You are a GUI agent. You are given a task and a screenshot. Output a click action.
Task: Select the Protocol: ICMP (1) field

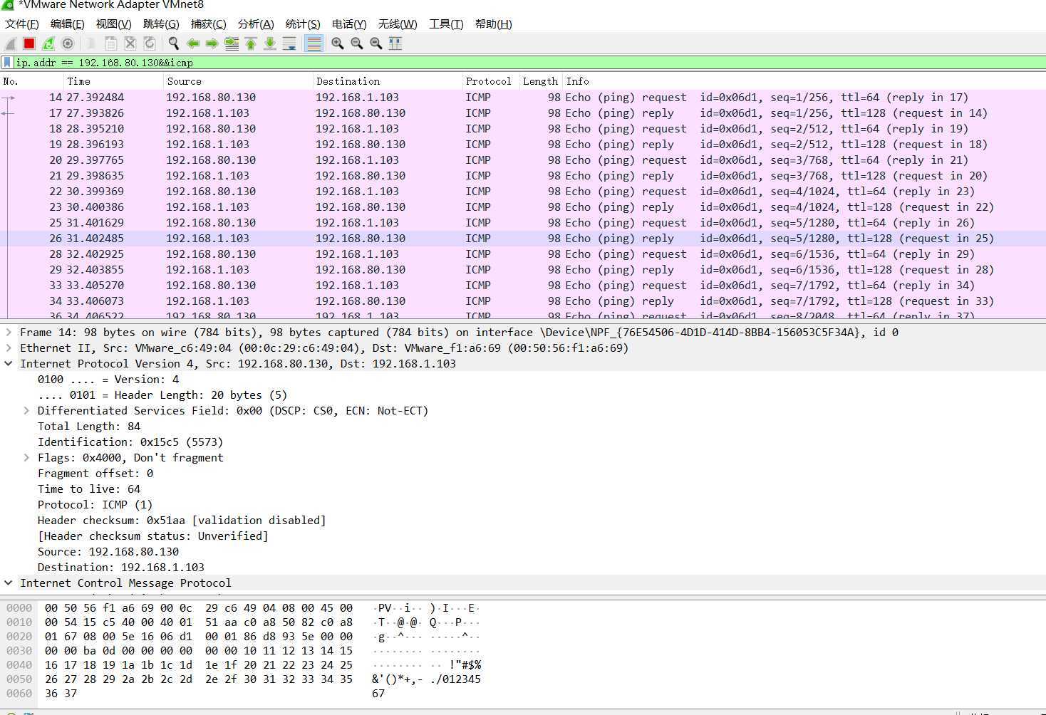click(x=95, y=504)
